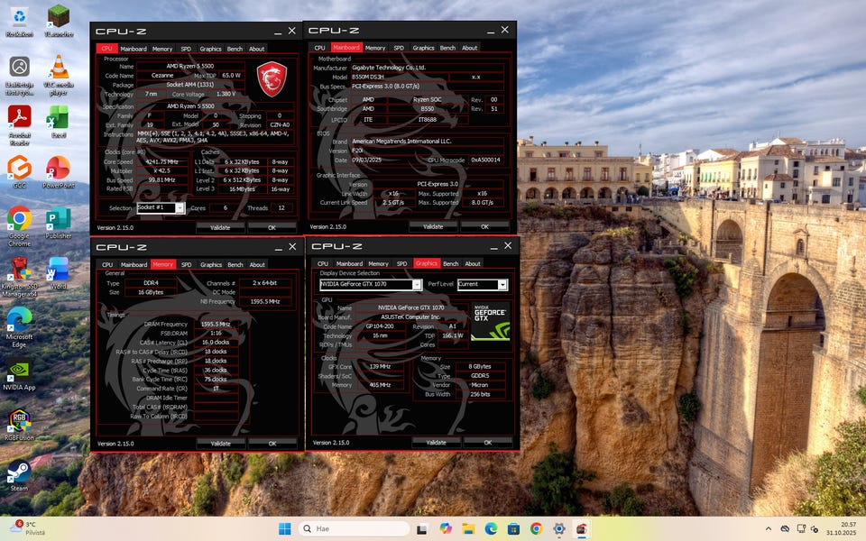
Task: Open Task View on the taskbar
Action: pos(422,529)
